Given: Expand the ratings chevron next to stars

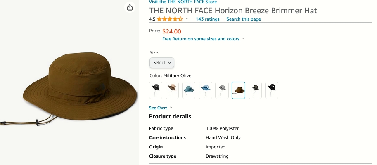Looking at the screenshot, I should pyautogui.click(x=187, y=19).
